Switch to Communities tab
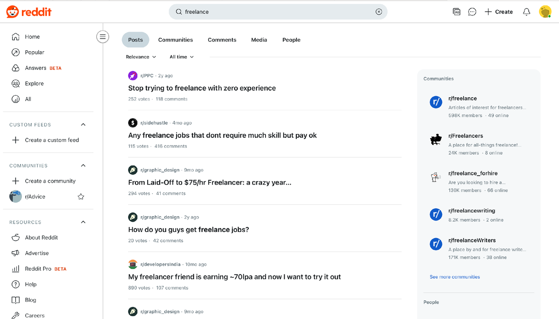Screen dimensions: 559x319 [176, 40]
